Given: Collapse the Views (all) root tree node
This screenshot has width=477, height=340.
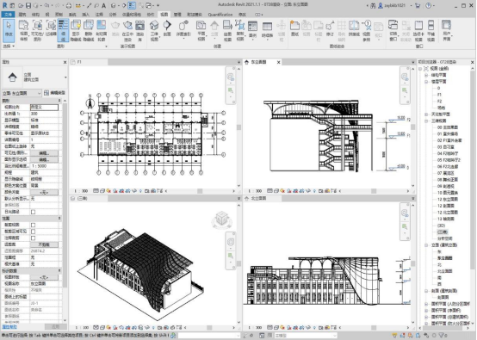Looking at the screenshot, I should coord(420,68).
